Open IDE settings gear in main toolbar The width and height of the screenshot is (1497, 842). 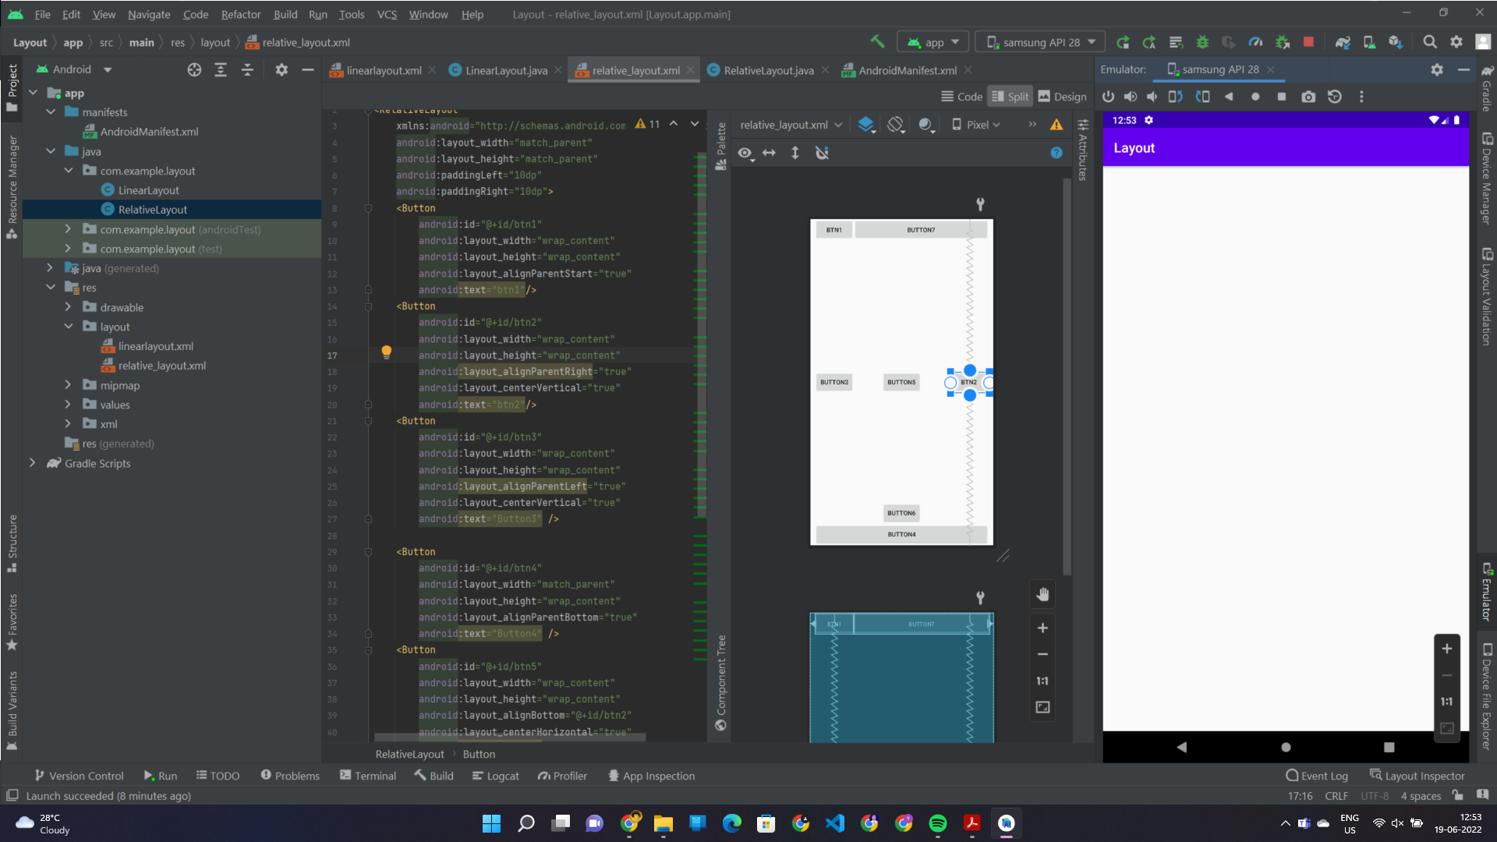[1456, 42]
